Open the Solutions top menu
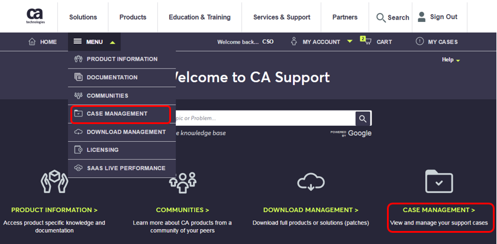Screen dimensions: 497x244 [x=83, y=17]
